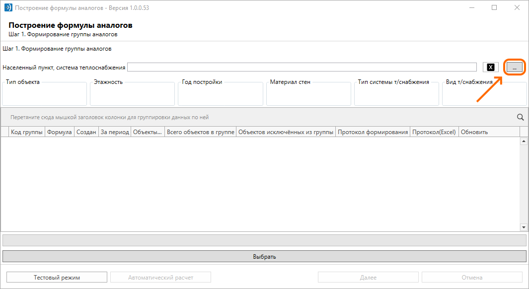Click Протокол формирования column header
Screen dimensions: 529x289
click(x=373, y=132)
